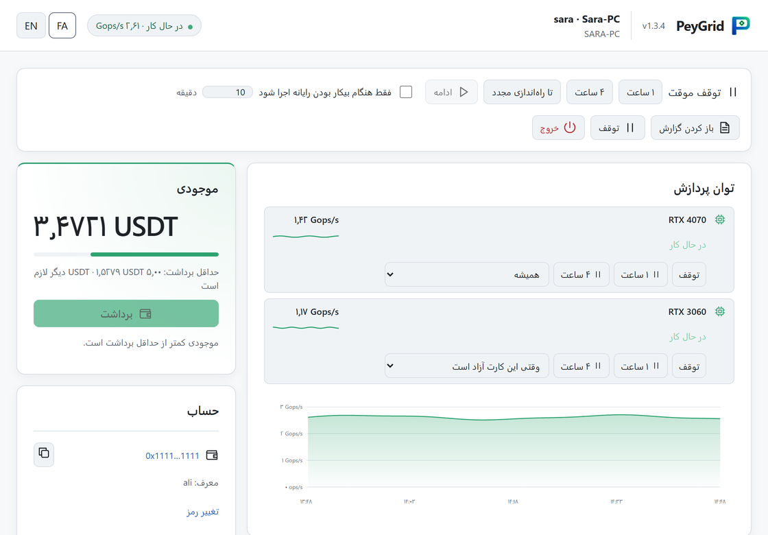The height and width of the screenshot is (535, 768).
Task: Switch the language to EN
Action: coord(31,25)
